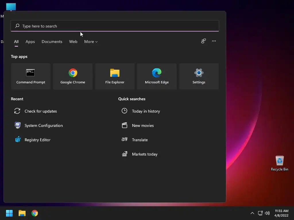Open the network icon in system tray
The height and width of the screenshot is (220, 294).
260,213
